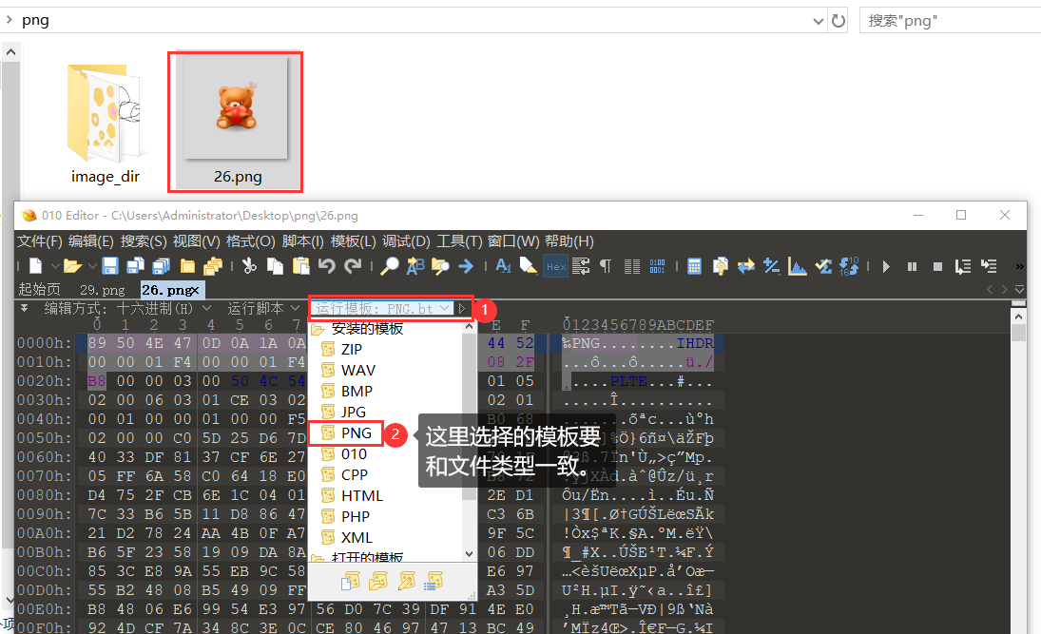Select the XML template
Screen dimensions: 1041x634
pyautogui.click(x=357, y=538)
